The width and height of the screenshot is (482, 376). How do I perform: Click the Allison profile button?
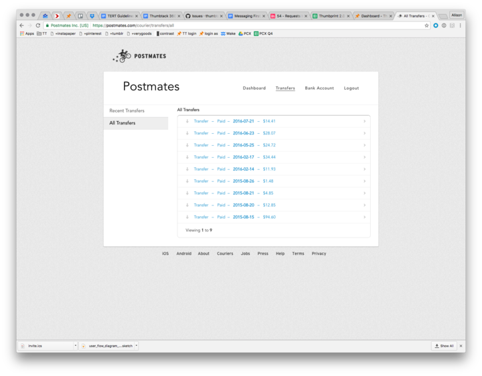(x=457, y=15)
